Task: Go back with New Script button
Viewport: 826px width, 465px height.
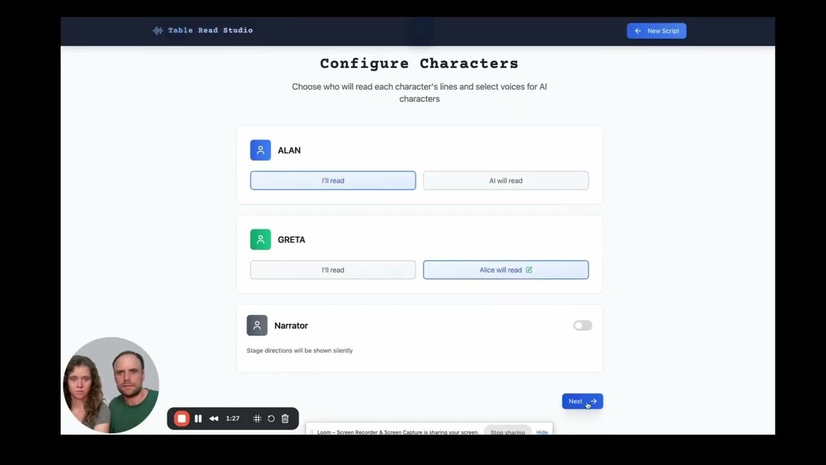Action: click(656, 30)
